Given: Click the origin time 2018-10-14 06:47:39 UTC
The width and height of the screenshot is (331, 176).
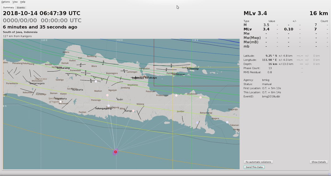Looking at the screenshot, I should pyautogui.click(x=42, y=13).
